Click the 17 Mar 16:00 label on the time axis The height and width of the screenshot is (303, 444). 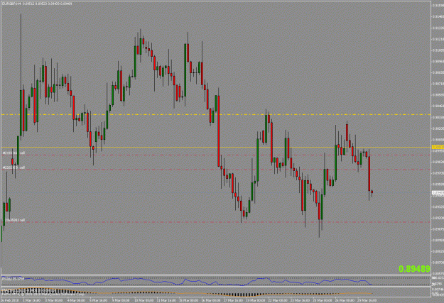[x=233, y=300]
